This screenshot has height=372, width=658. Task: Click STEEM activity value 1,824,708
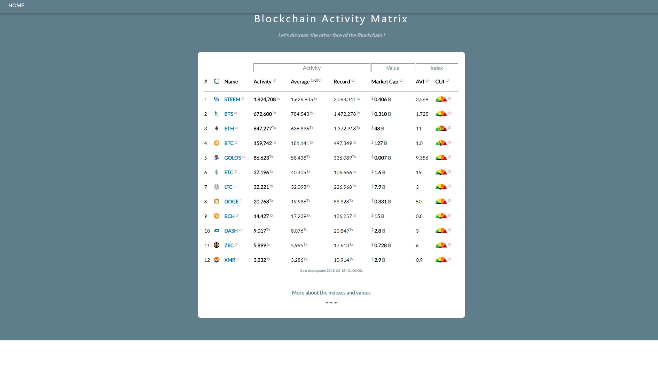[x=265, y=99]
